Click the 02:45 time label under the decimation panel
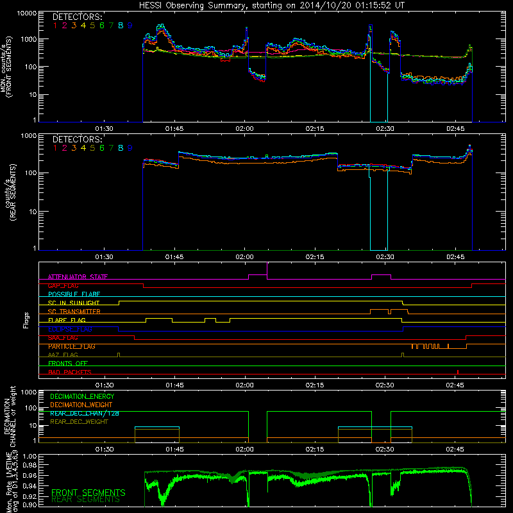513x513 pixels. 455,450
